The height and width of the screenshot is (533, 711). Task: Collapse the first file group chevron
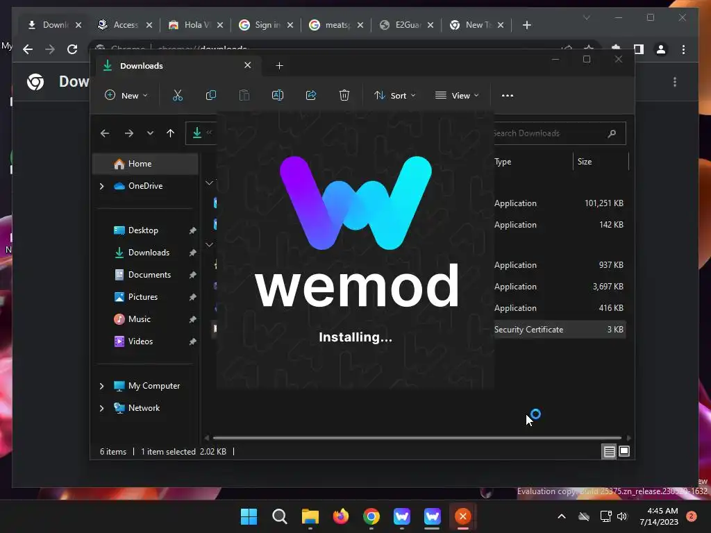click(209, 183)
